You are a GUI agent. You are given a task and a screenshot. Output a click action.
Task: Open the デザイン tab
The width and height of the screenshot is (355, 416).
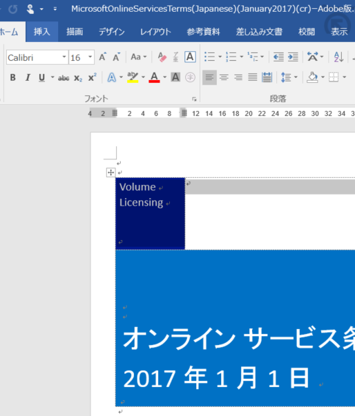[112, 32]
